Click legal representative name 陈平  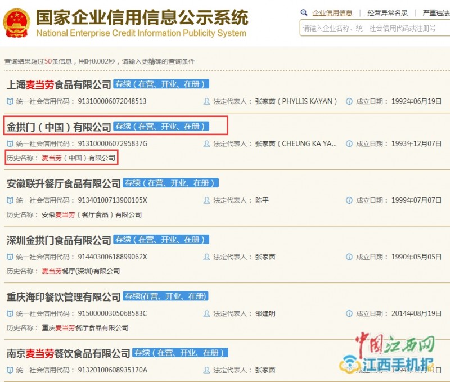(262, 200)
